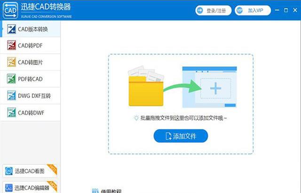Click the 使用教程 book icon

(x=95, y=191)
